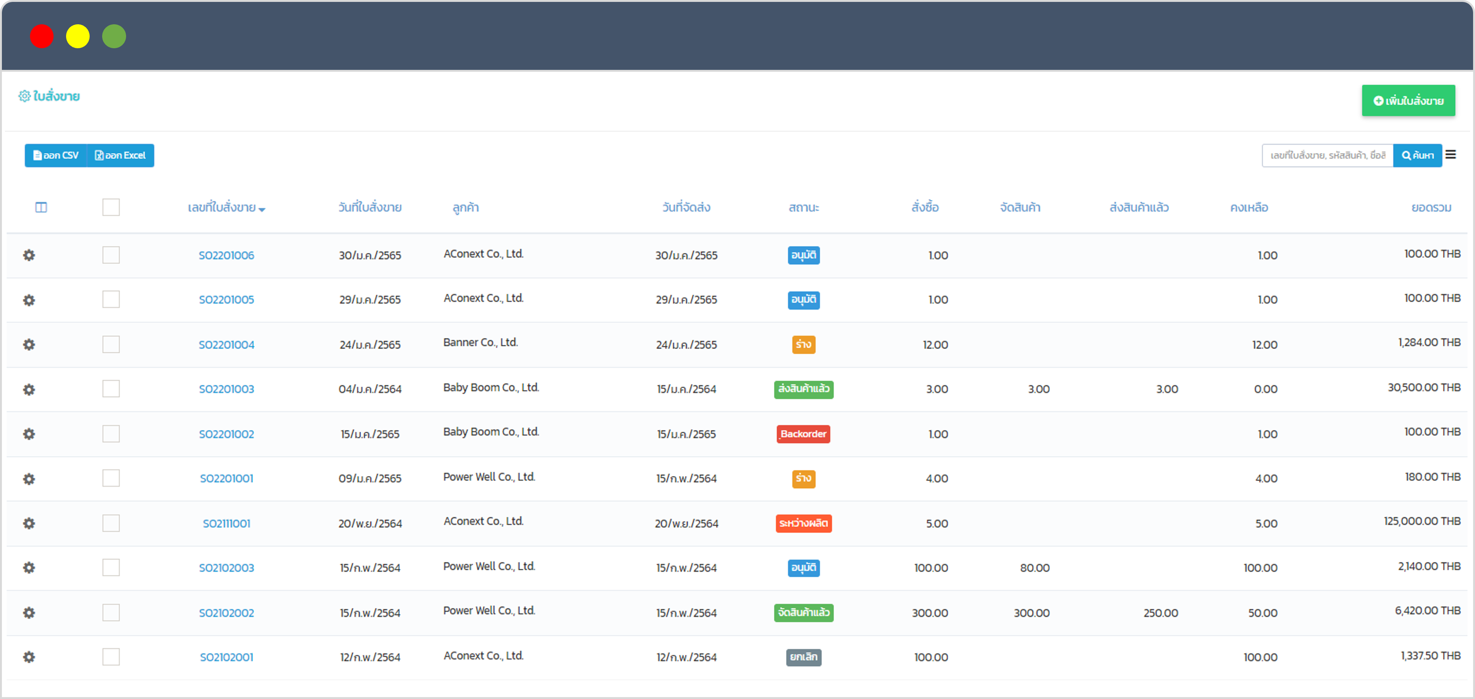Open sales order SO2102002 link
Viewport: 1475px width, 699px height.
point(226,612)
